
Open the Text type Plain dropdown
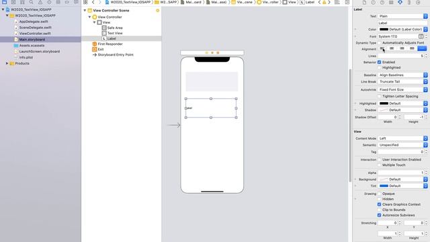click(x=402, y=16)
